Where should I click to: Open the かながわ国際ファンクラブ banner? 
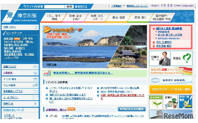171,71
